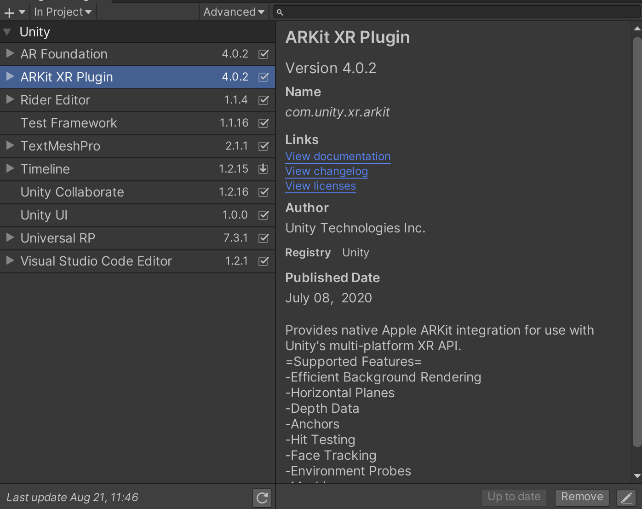Click the Remove package button
642x509 pixels.
(582, 497)
